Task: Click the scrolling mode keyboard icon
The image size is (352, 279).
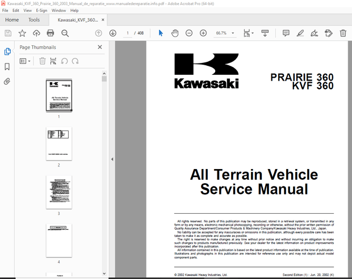Action: (x=265, y=33)
